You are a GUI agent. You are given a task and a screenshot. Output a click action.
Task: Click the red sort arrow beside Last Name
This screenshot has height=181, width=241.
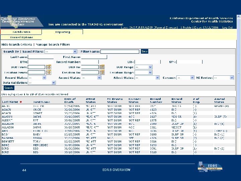(21, 102)
